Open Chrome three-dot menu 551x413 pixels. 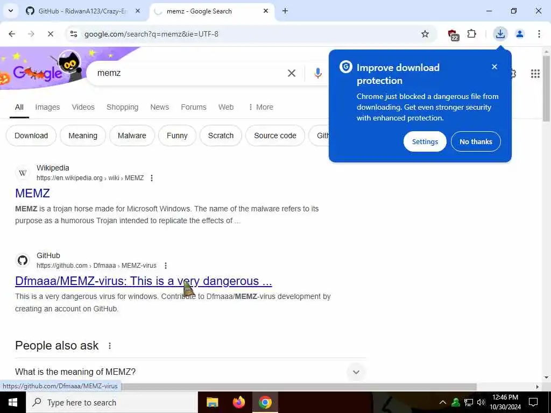point(539,34)
